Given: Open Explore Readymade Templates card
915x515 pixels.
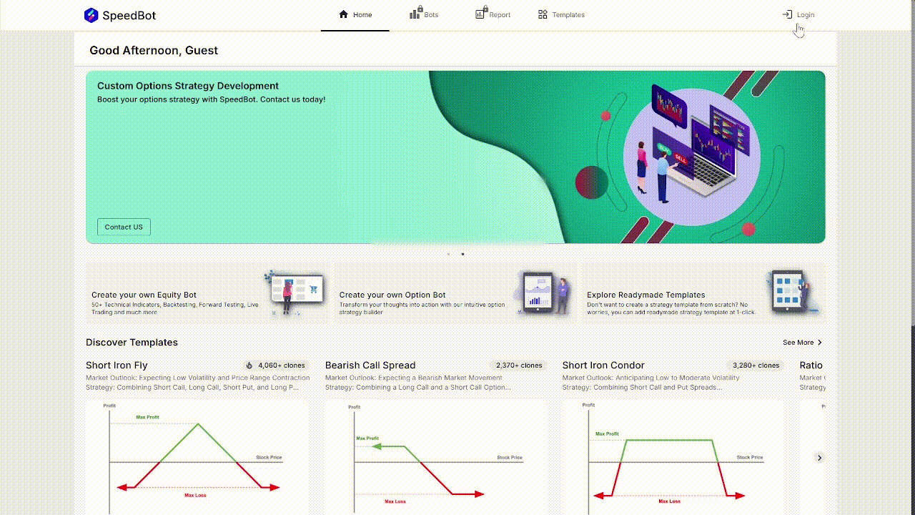Looking at the screenshot, I should 703,293.
